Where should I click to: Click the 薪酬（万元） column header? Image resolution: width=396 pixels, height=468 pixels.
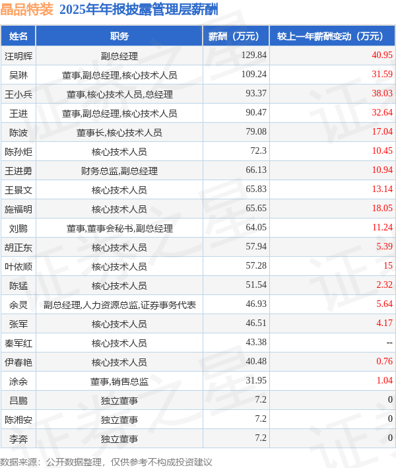point(236,36)
